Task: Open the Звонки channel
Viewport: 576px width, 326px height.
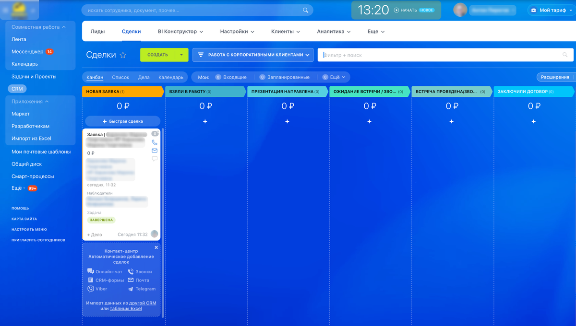Action: tap(140, 272)
